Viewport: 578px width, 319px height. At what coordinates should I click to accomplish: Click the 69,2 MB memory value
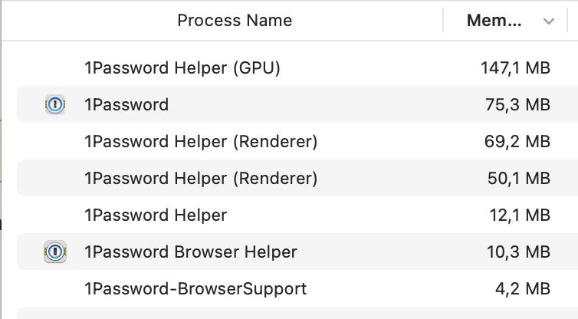(517, 142)
